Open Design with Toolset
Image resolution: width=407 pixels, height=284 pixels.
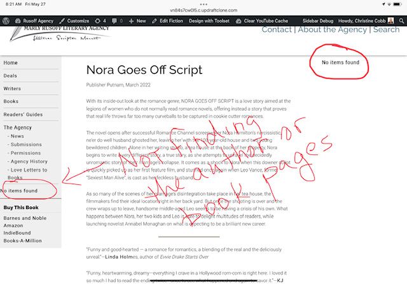209,21
